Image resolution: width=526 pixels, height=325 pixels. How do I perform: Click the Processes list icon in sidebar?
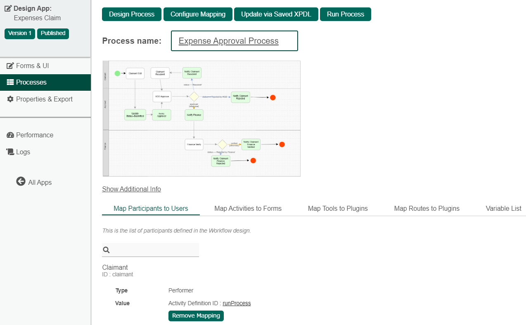10,82
